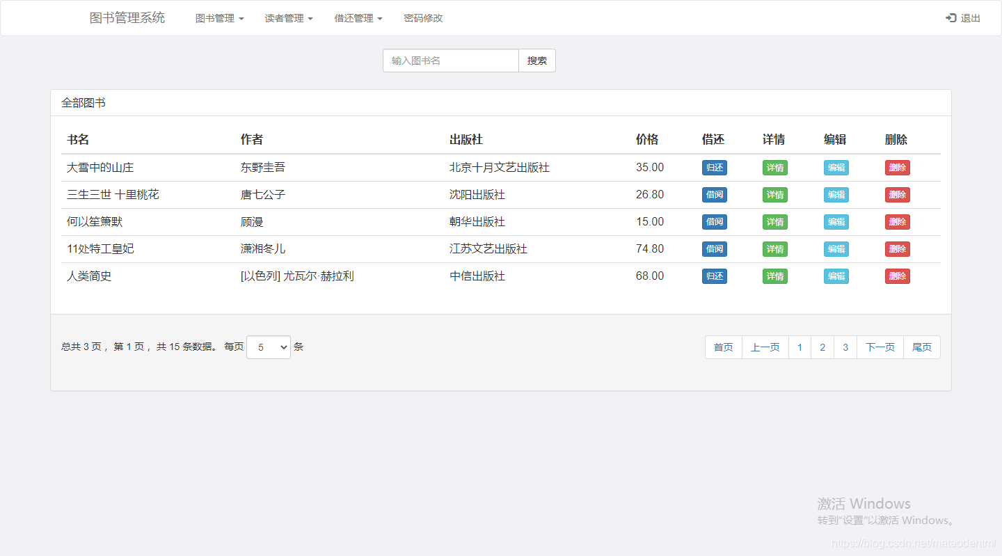Go to 尾页 in pagination
The image size is (1002, 556).
pyautogui.click(x=922, y=347)
